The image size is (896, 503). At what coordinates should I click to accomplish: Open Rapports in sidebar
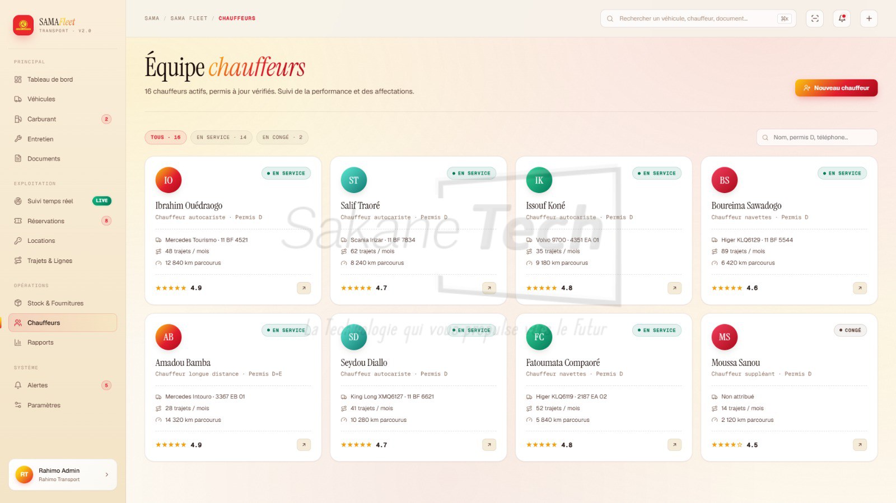(63, 342)
